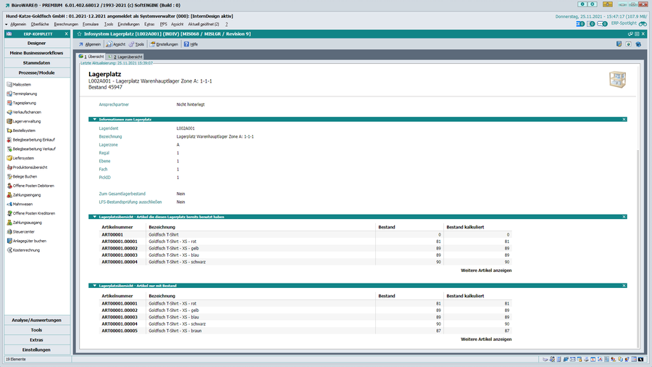The image size is (652, 367).
Task: Expand the Stammdaten sidebar group
Action: [x=36, y=63]
